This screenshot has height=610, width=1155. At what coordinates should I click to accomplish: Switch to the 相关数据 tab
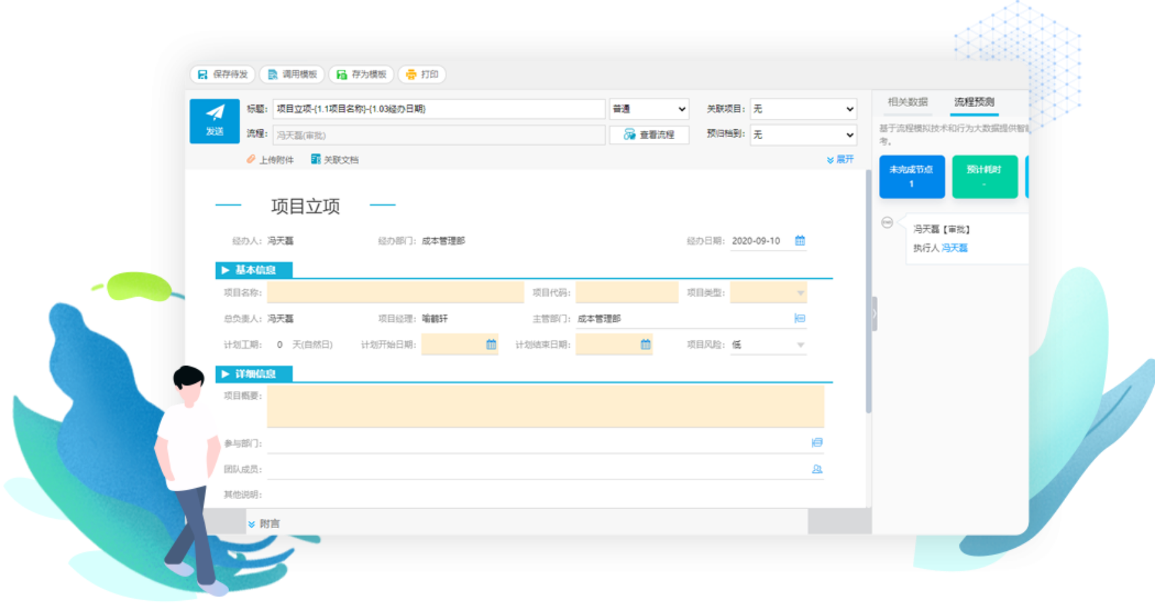pyautogui.click(x=908, y=102)
